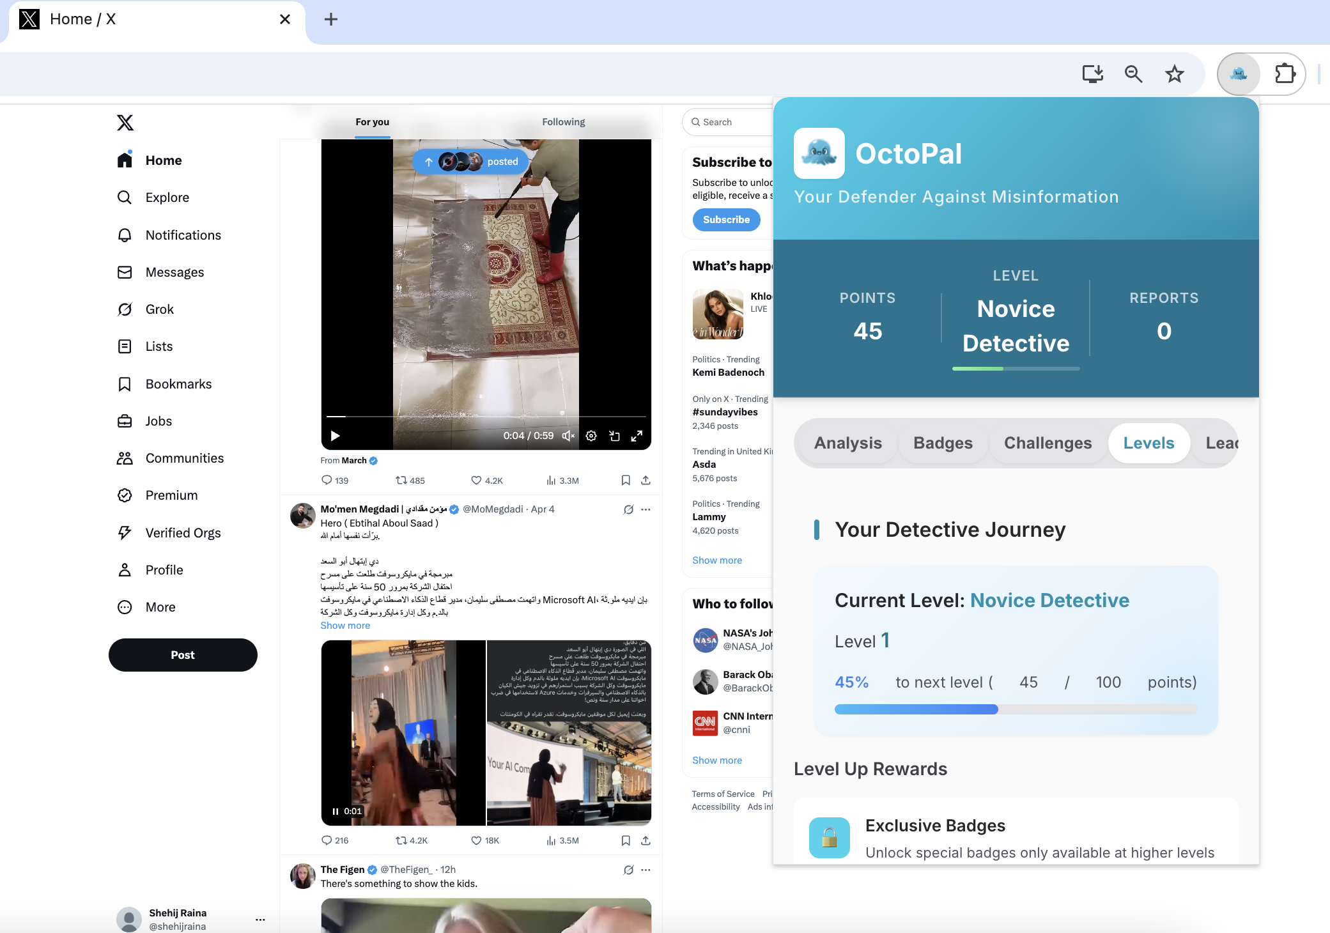Image resolution: width=1330 pixels, height=933 pixels.
Task: Unmute the carpet washing video
Action: click(x=568, y=436)
